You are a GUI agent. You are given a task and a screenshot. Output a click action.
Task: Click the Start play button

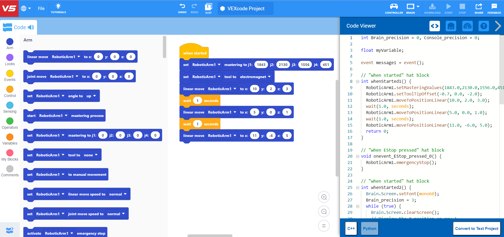pyautogui.click(x=449, y=8)
